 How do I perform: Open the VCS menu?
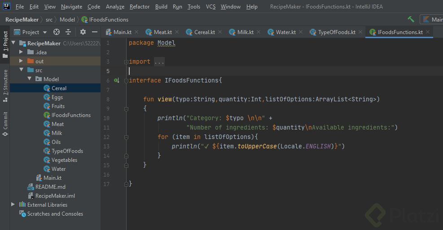(211, 6)
